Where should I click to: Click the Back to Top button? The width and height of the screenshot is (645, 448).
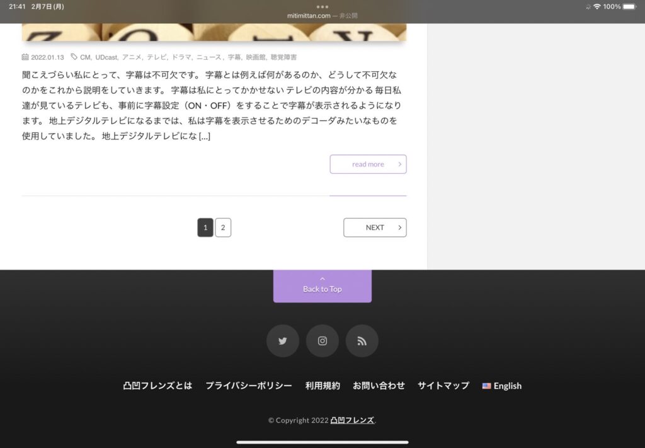pos(322,286)
